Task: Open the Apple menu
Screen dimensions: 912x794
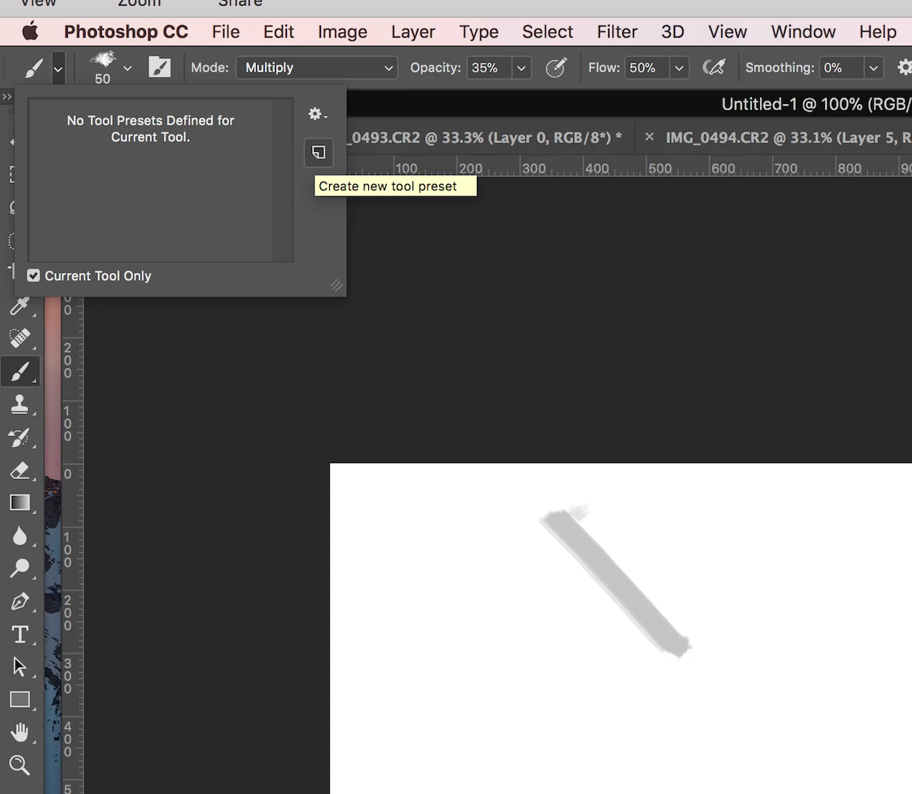Action: click(x=30, y=32)
